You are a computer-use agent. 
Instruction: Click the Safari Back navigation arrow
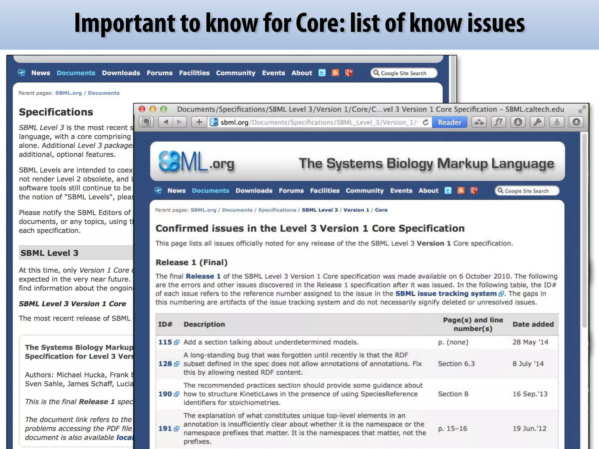[x=166, y=122]
